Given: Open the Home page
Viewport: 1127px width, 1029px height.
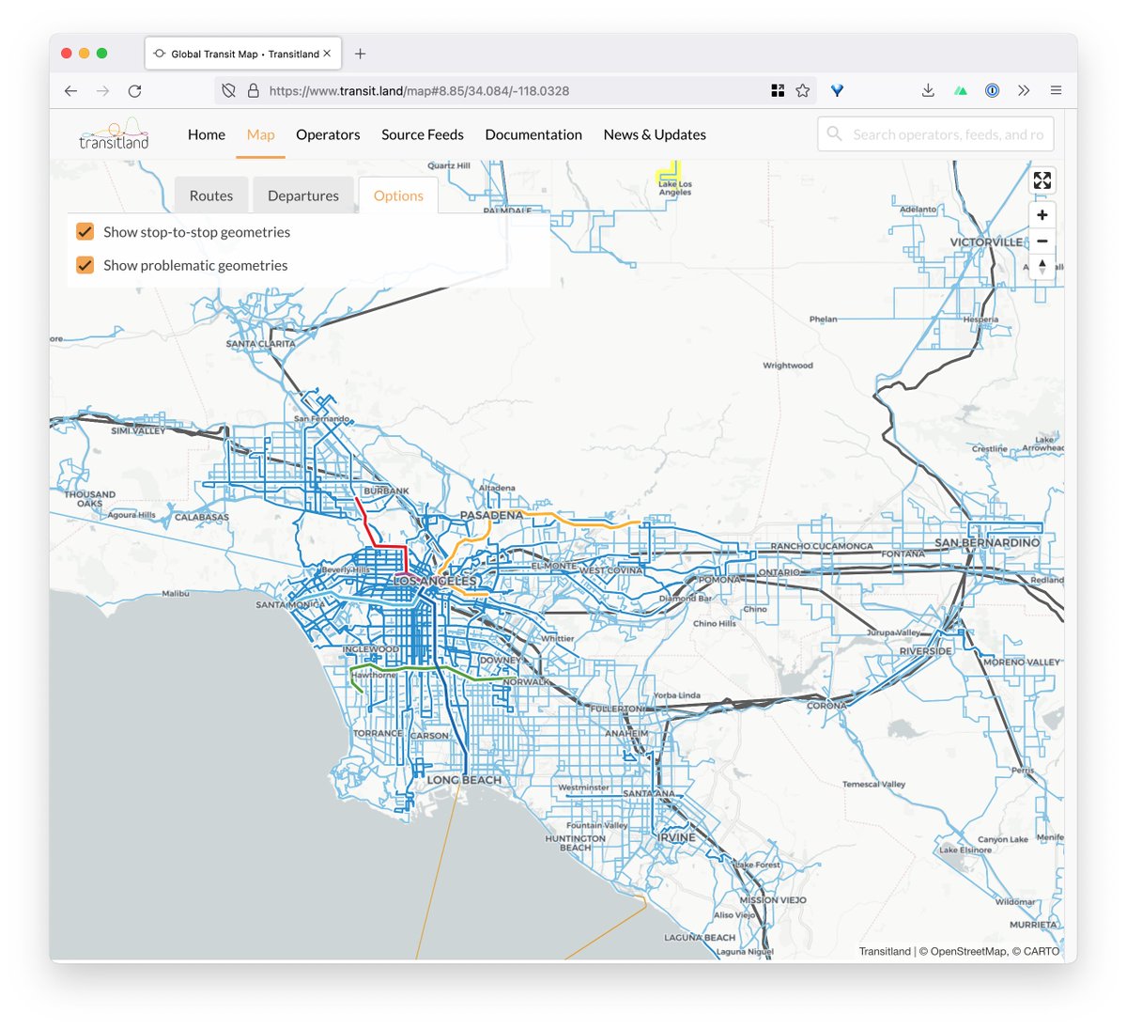Looking at the screenshot, I should [x=207, y=134].
